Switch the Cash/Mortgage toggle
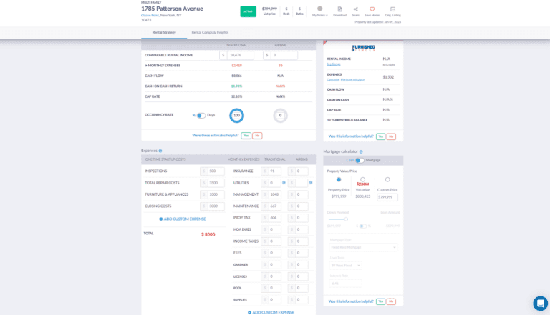 coord(360,160)
